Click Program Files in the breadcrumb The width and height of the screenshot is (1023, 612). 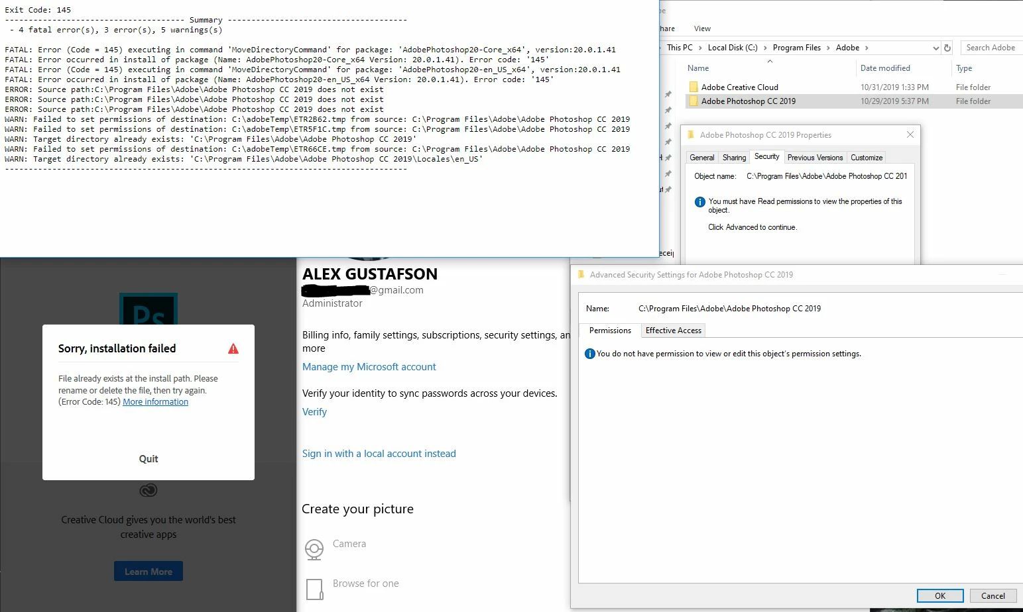pos(797,48)
